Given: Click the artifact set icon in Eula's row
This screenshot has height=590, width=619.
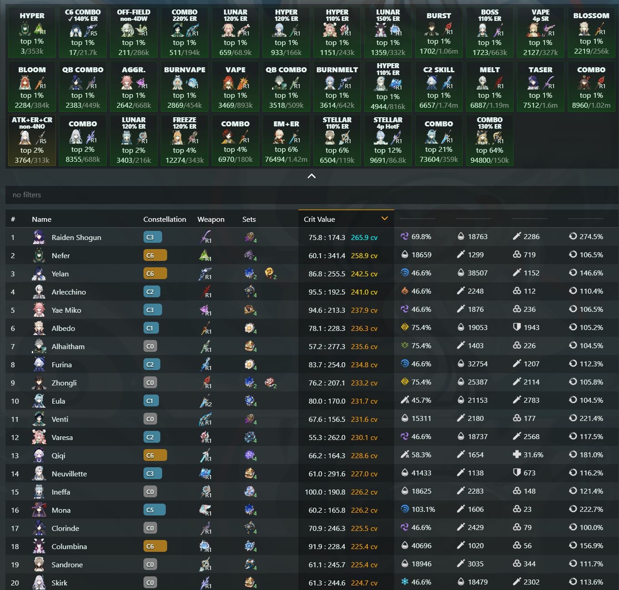Looking at the screenshot, I should [250, 401].
